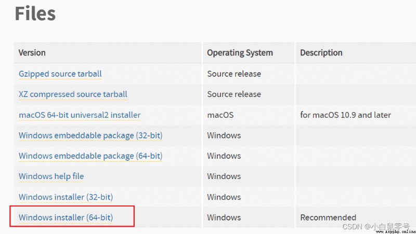
Task: Select Windows embeddable package (32-bit) link
Action: [x=90, y=135]
